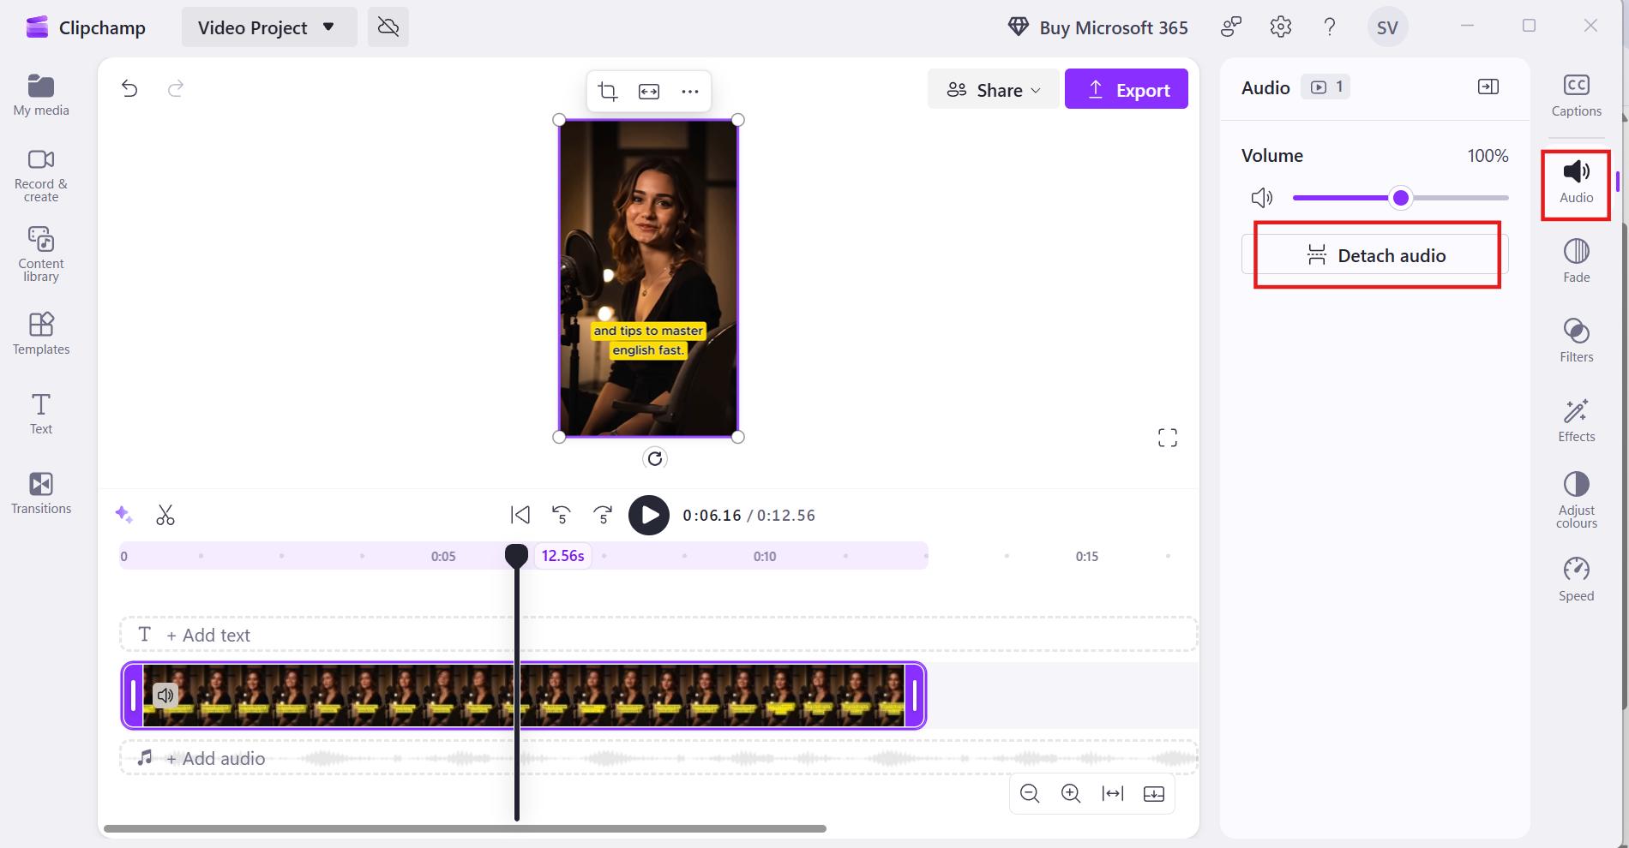Click the video preview canvas
The width and height of the screenshot is (1629, 848).
pyautogui.click(x=648, y=278)
